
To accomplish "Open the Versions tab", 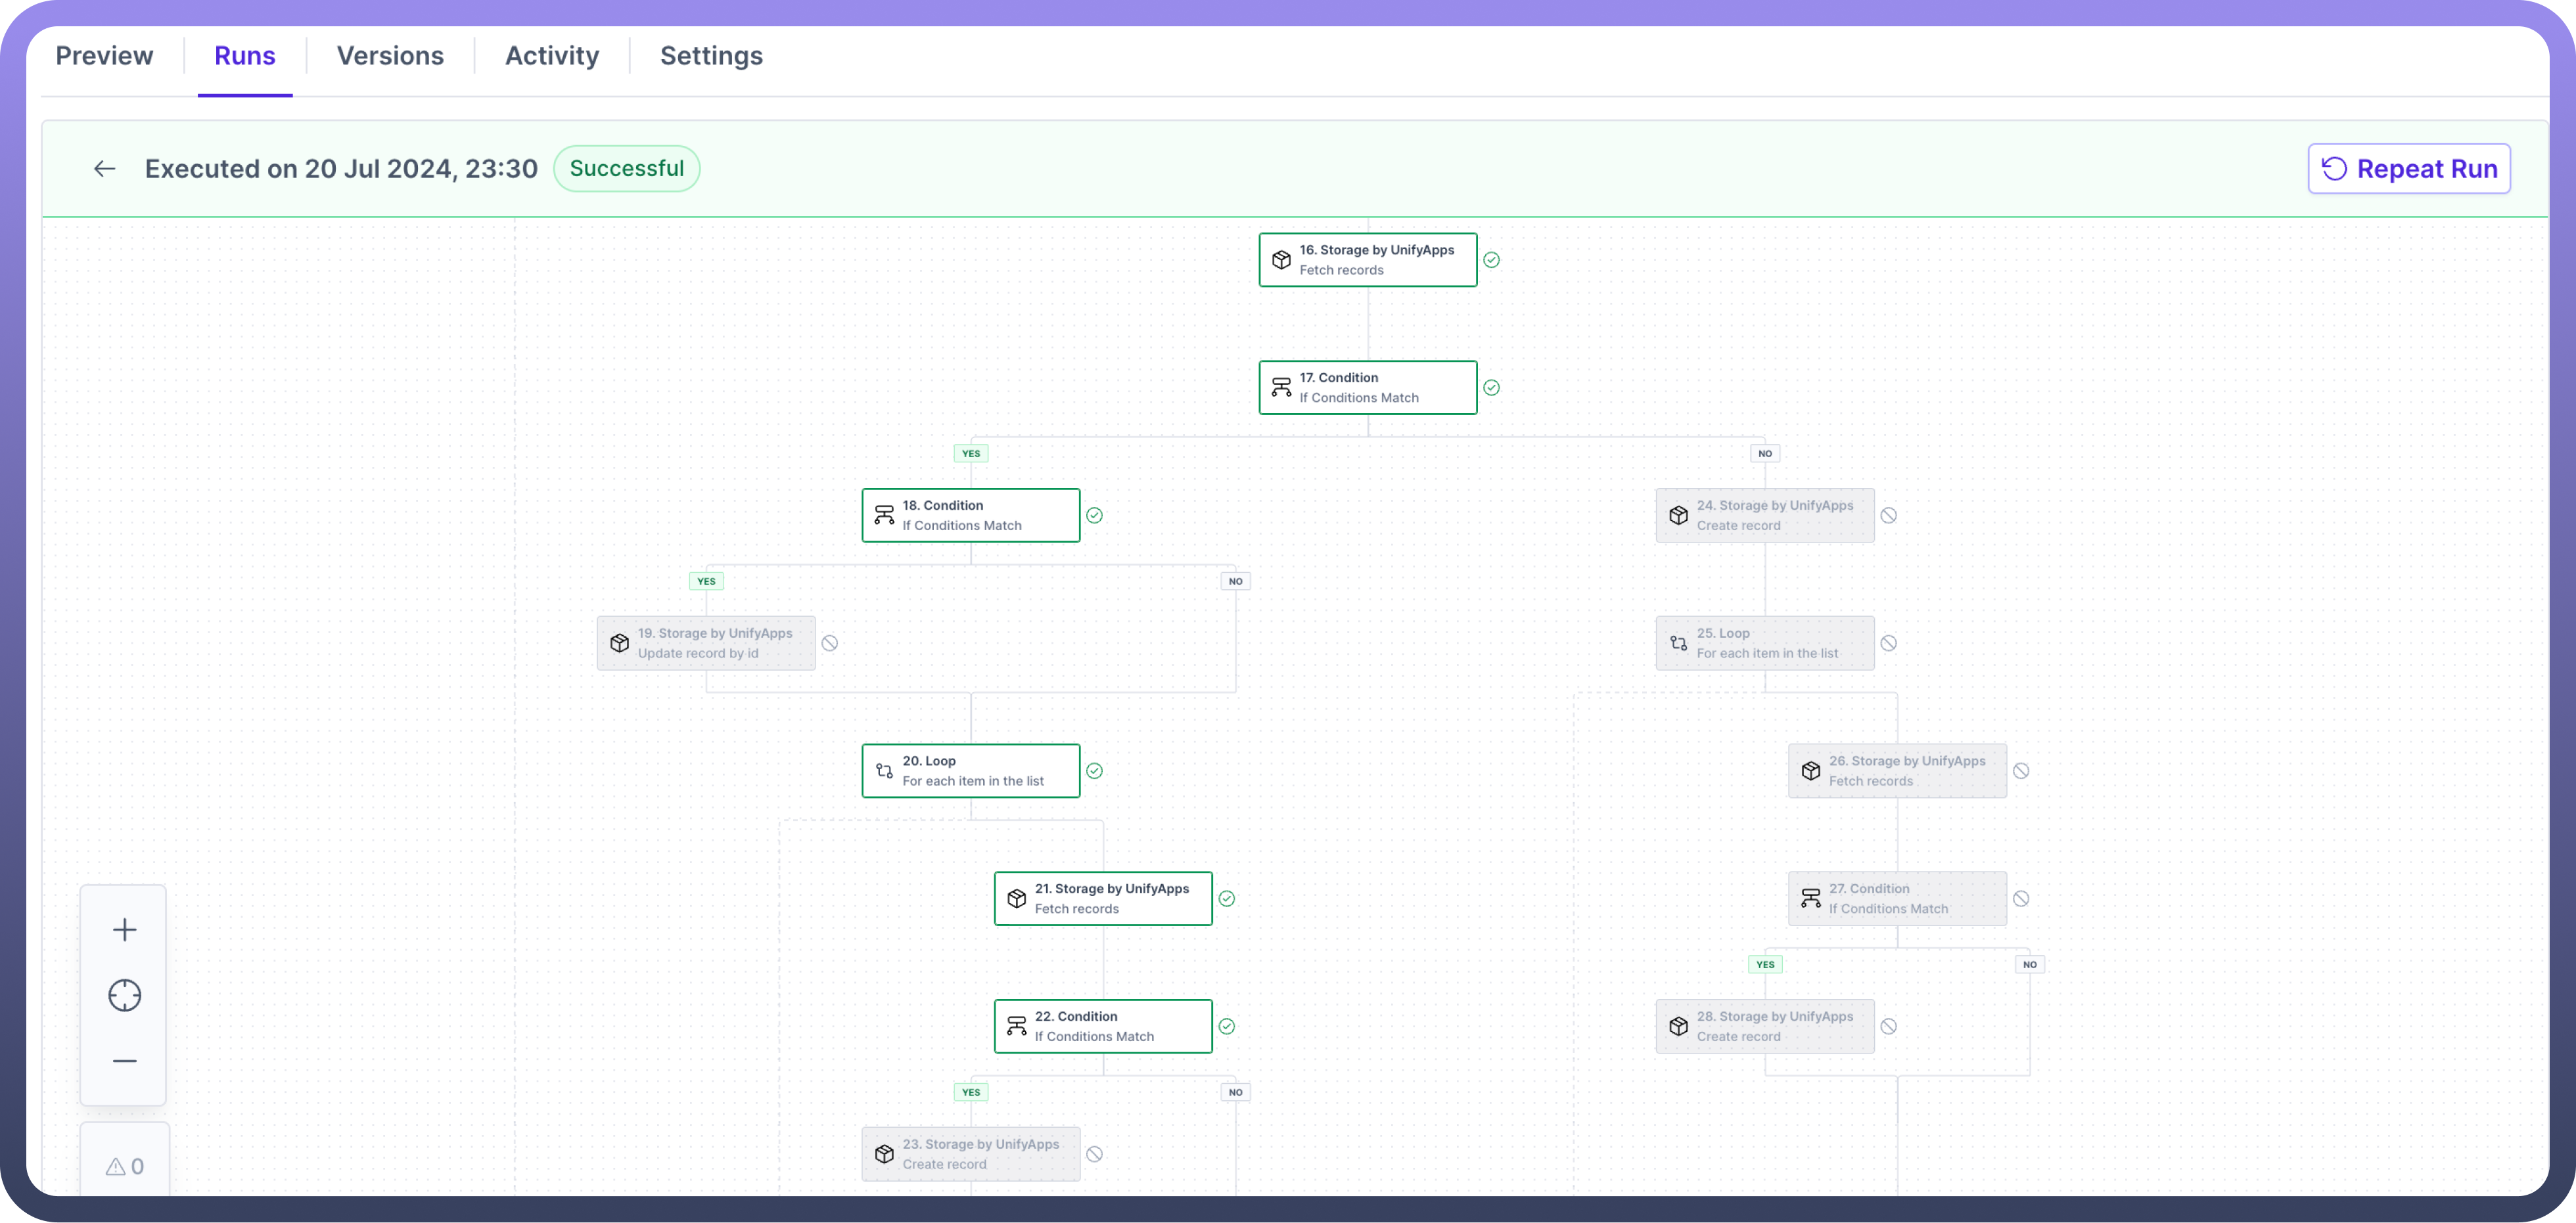I will 390,56.
